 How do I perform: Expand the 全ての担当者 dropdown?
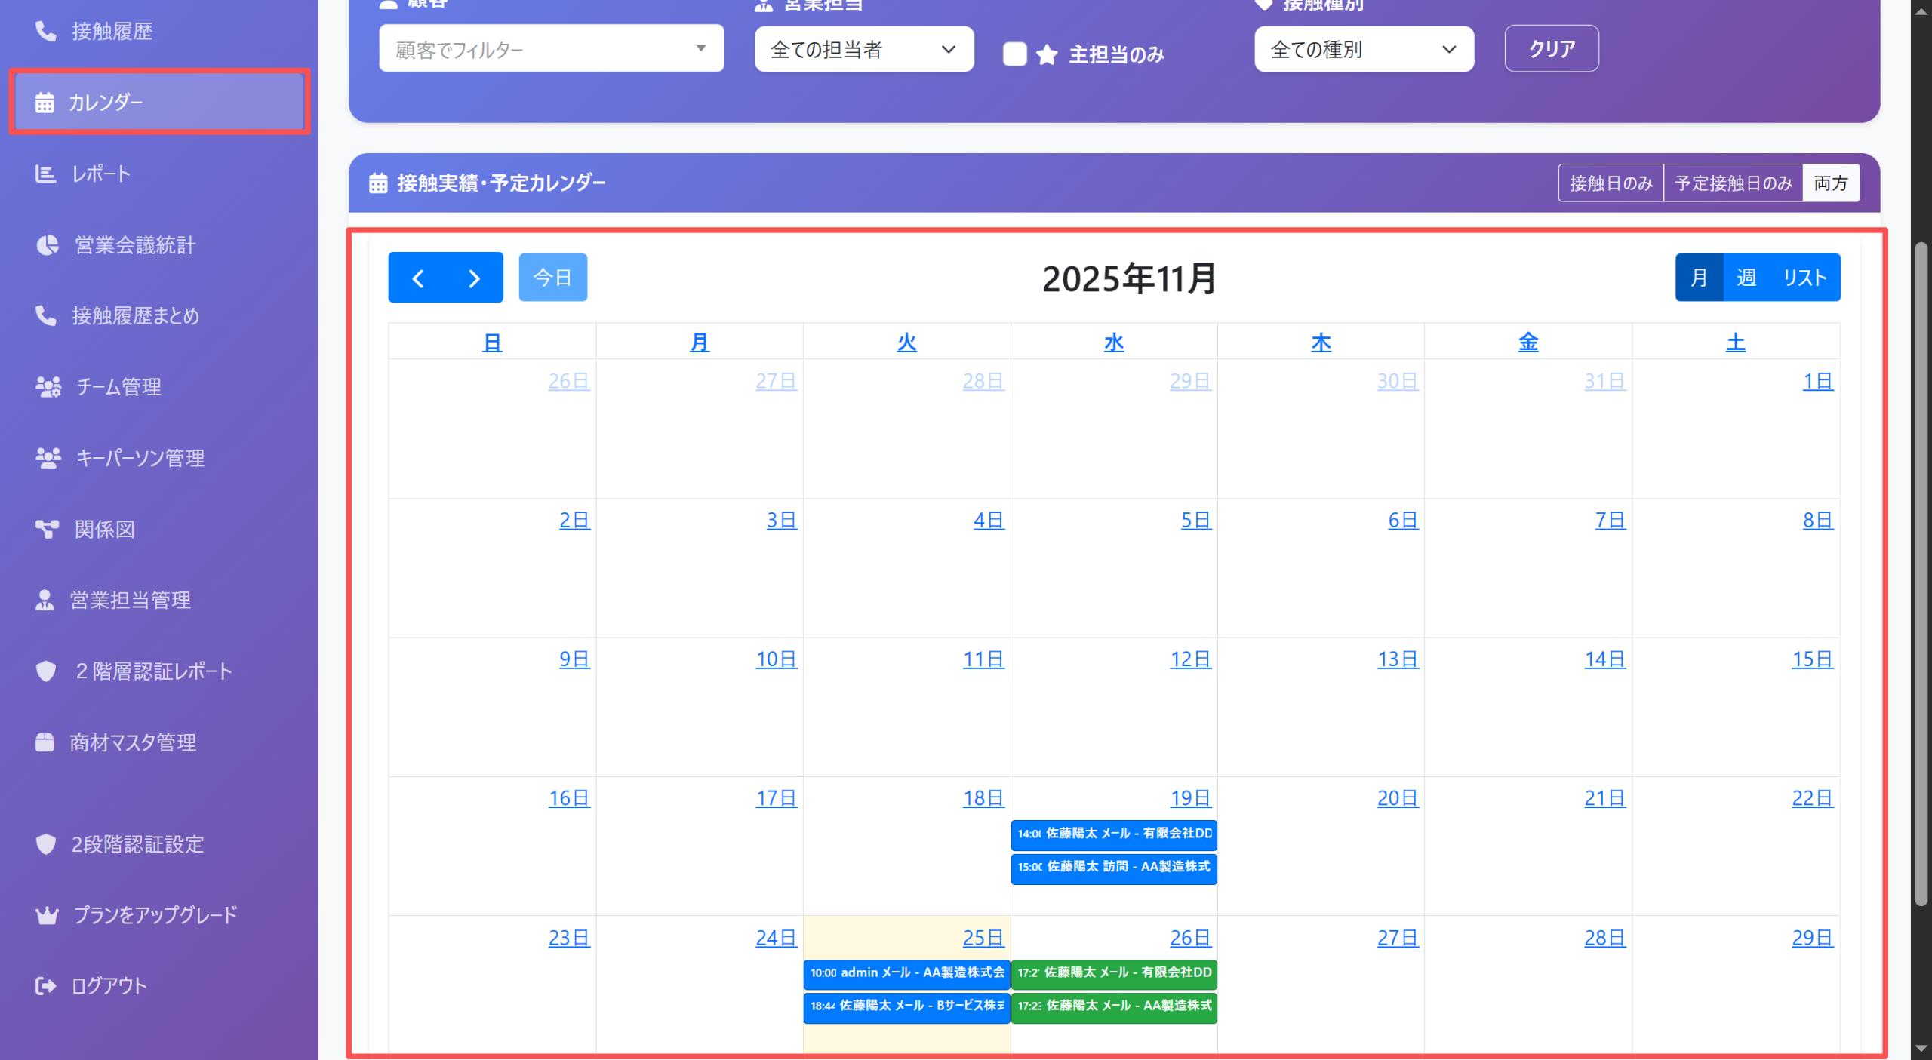click(863, 50)
